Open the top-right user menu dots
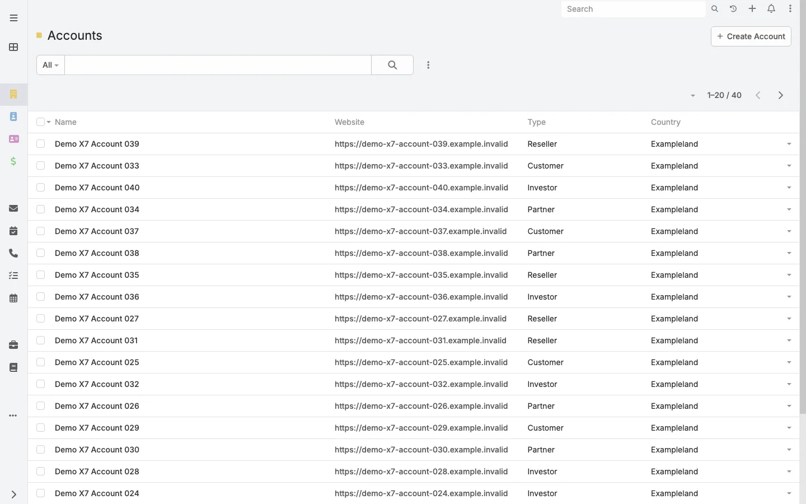This screenshot has height=504, width=806. coord(790,9)
